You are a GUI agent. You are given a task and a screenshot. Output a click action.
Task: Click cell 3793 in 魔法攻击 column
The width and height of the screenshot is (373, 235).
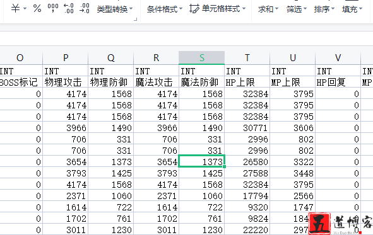(x=157, y=173)
